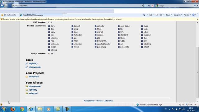
Task: Click the puzzle icon beside apache2handler
Action: (96, 44)
